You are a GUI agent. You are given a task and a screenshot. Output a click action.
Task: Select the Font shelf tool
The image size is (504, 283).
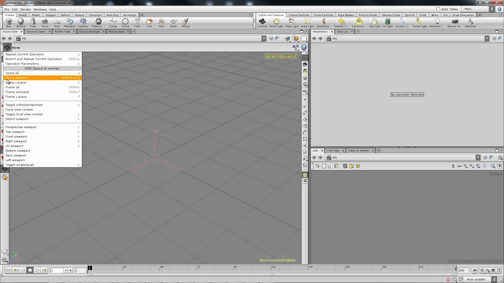[137, 23]
